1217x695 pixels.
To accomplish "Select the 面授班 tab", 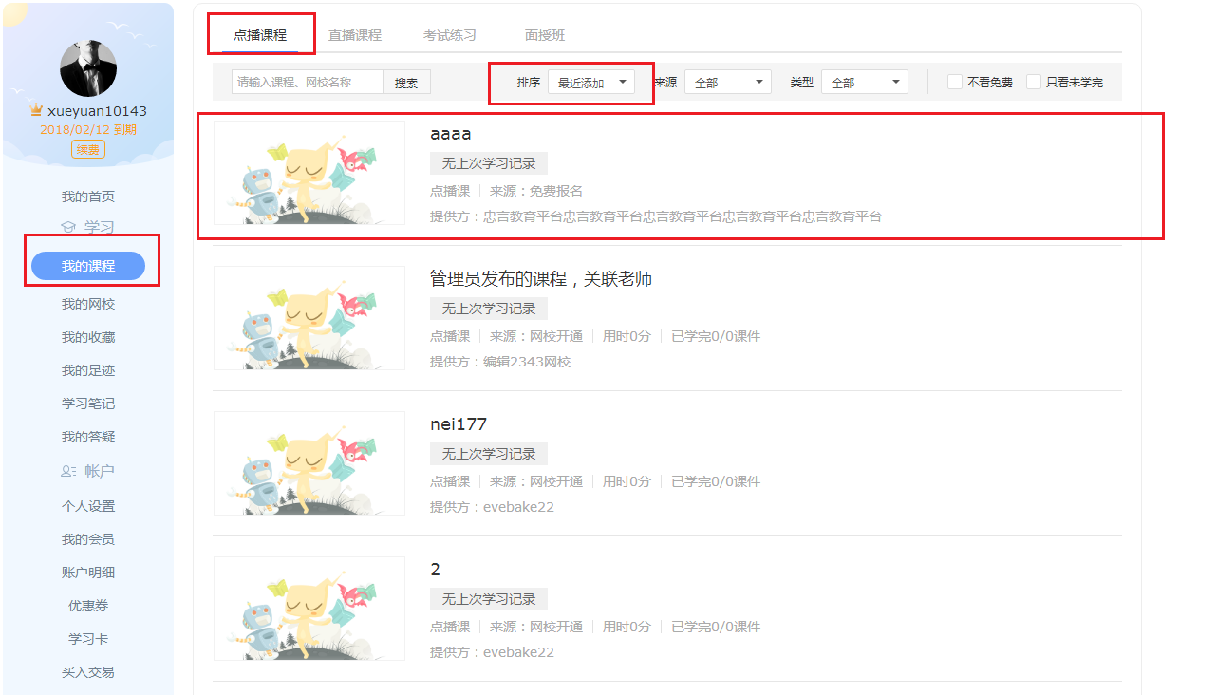I will [x=545, y=35].
